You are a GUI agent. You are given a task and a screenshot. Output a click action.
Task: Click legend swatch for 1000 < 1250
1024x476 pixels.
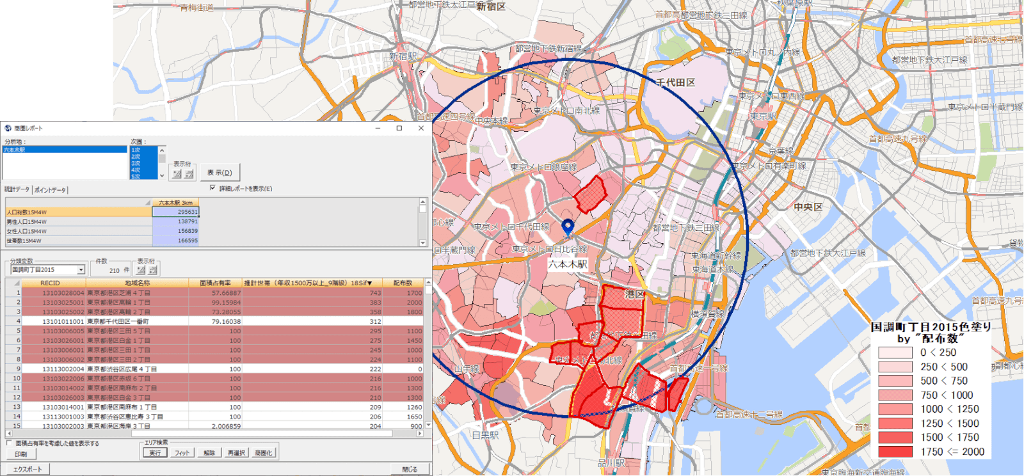point(895,409)
